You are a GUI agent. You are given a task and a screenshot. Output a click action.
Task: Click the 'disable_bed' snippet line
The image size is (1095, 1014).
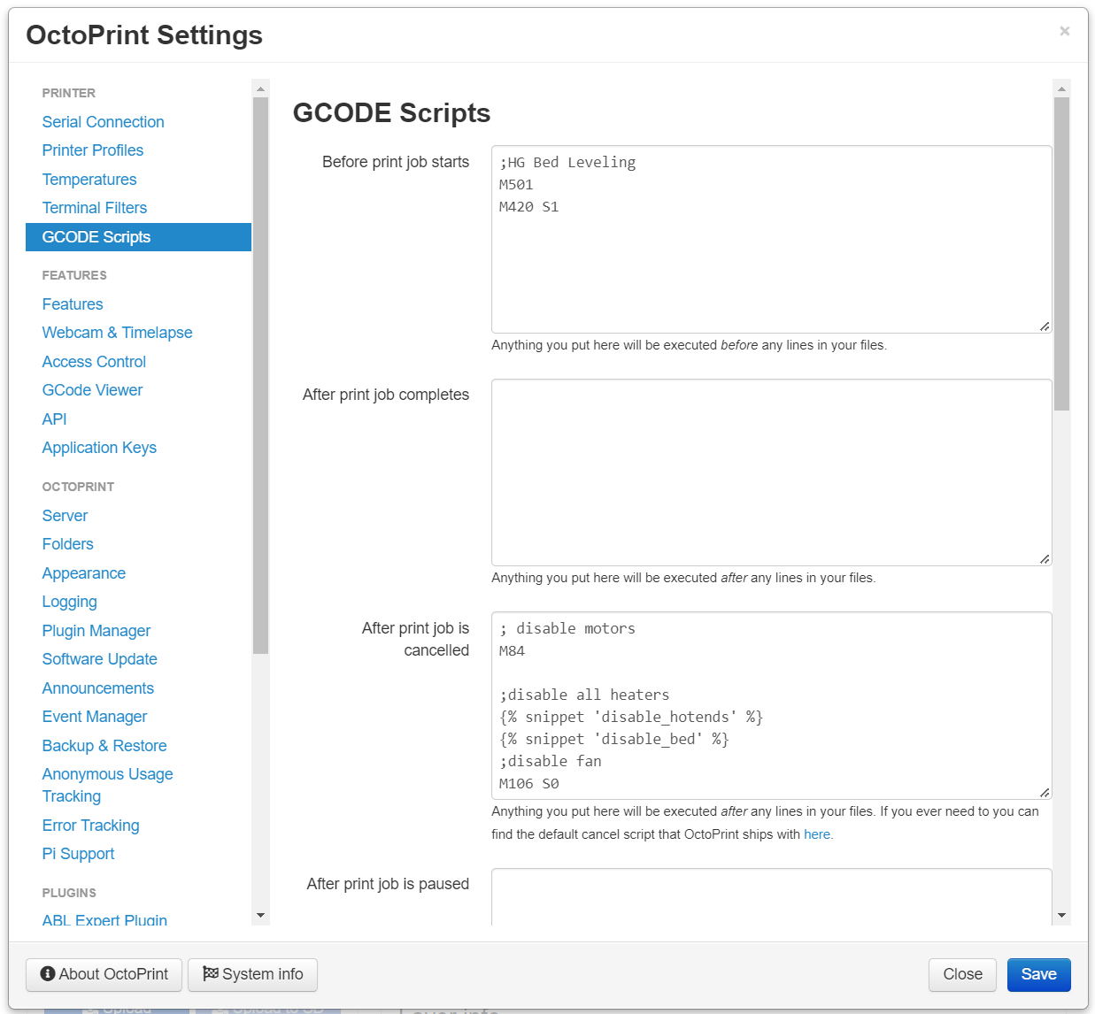(614, 740)
